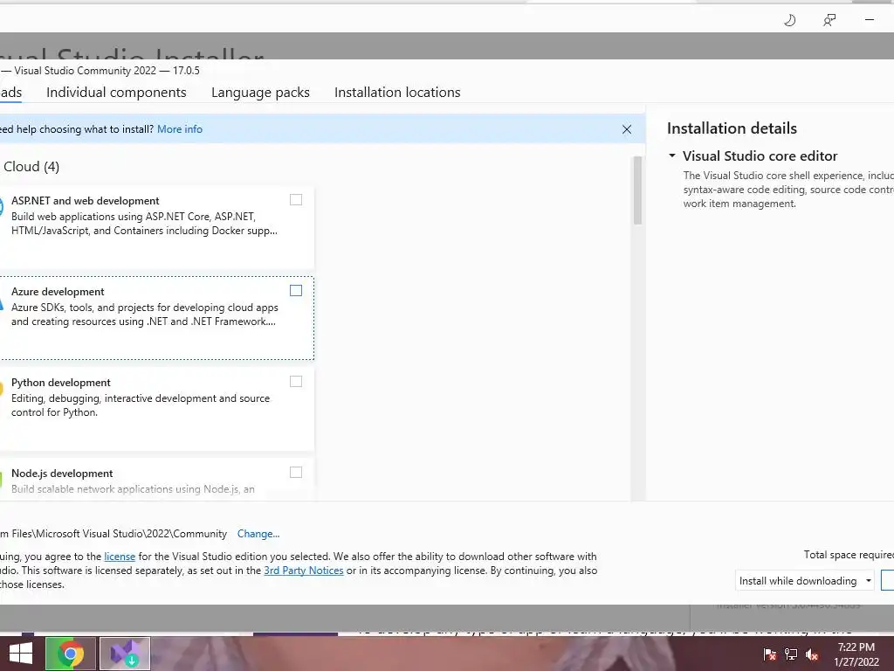This screenshot has width=894, height=671.
Task: Open Start menu on taskbar
Action: pos(21,654)
